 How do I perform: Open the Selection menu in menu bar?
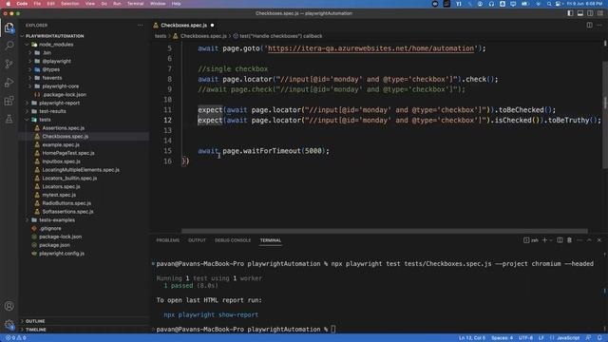pyautogui.click(x=70, y=4)
